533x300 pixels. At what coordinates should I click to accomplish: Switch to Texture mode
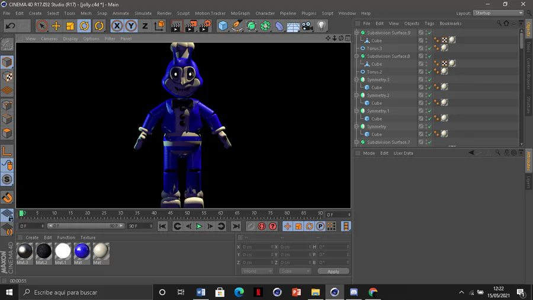coord(7,76)
